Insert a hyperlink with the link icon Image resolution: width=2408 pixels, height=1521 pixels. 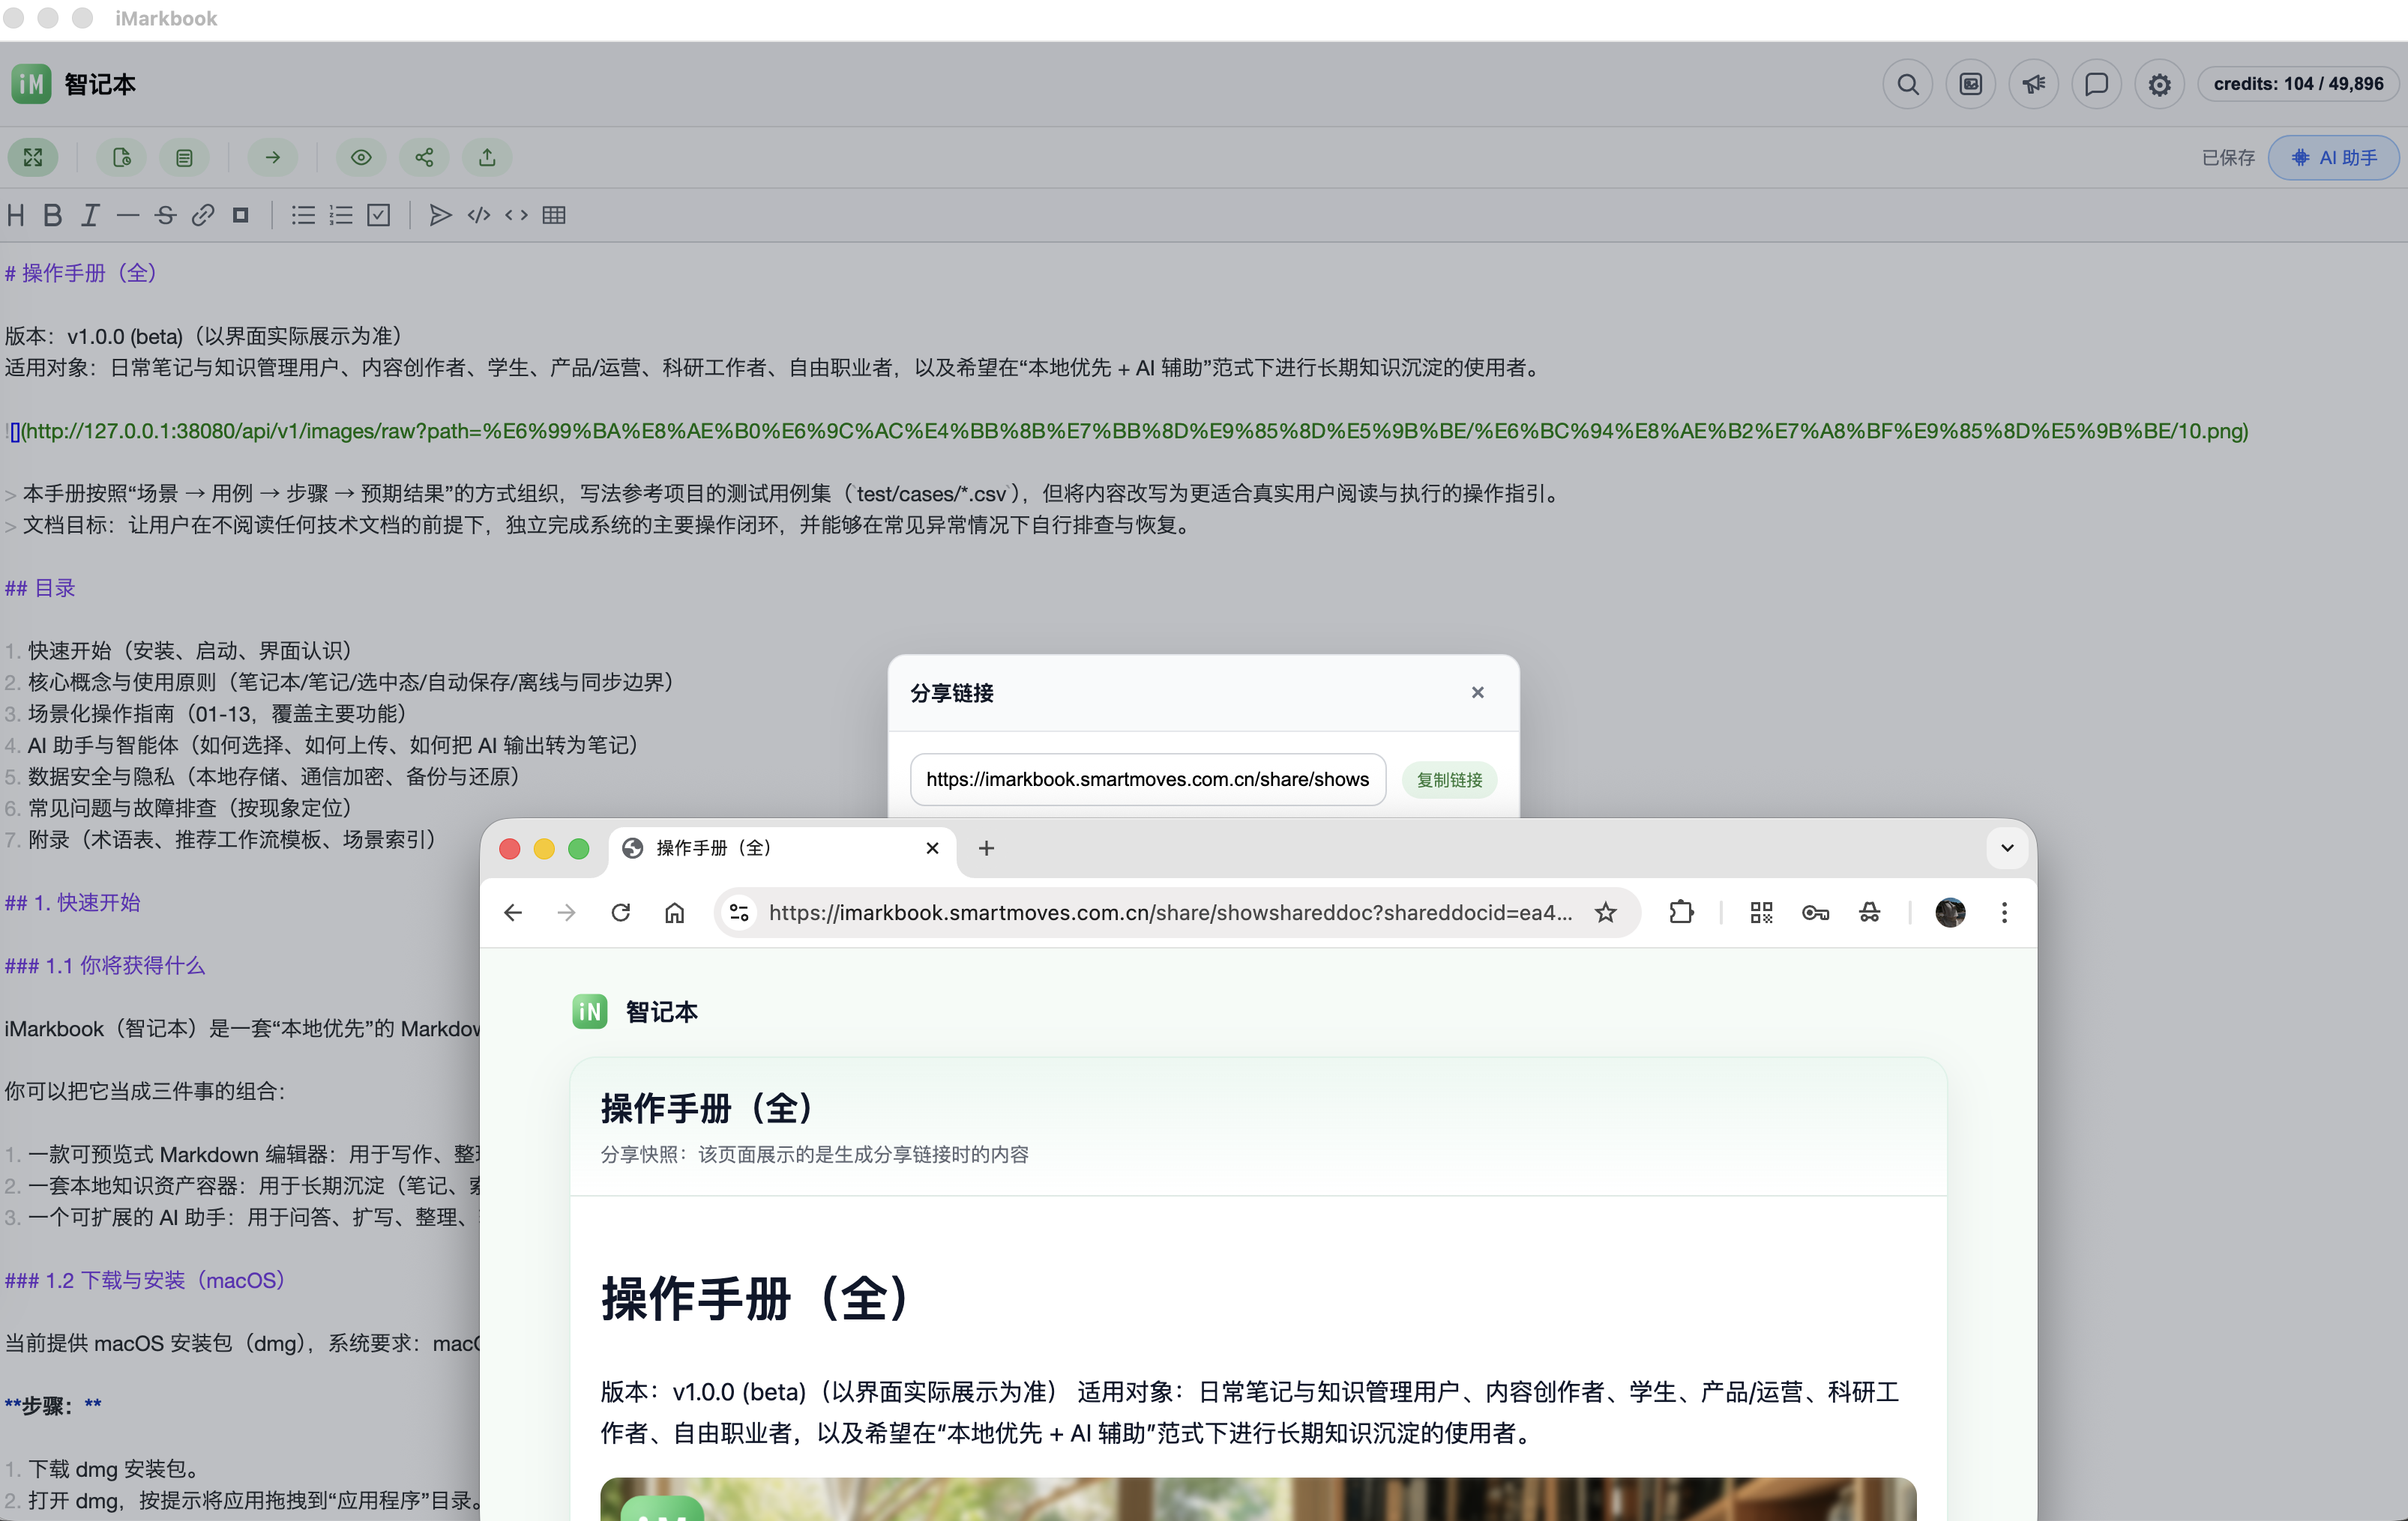[203, 215]
